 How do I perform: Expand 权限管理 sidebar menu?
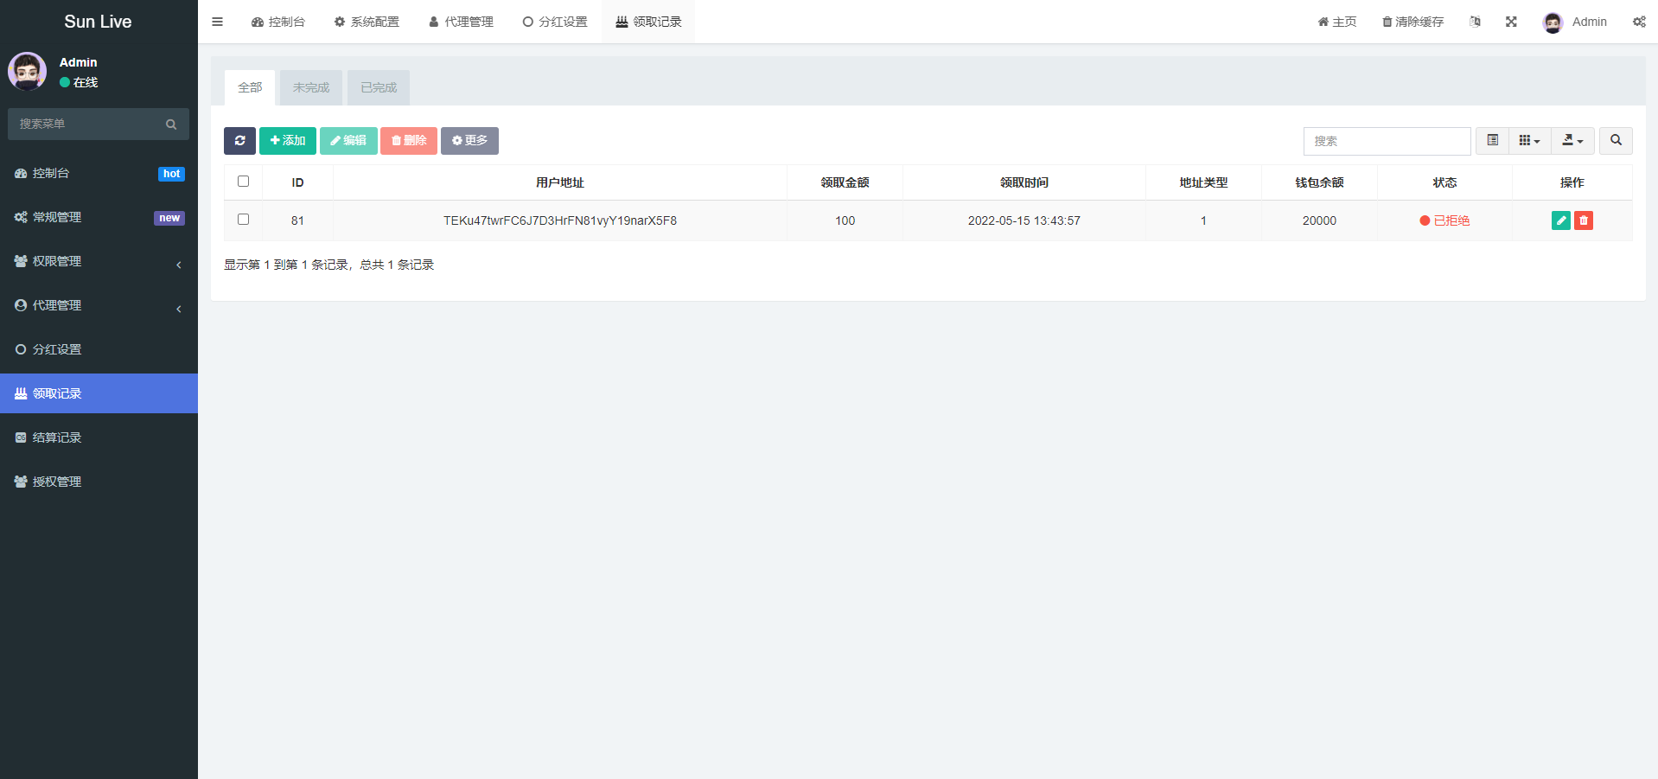click(x=99, y=261)
